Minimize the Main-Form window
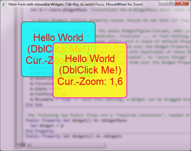The height and width of the screenshot is (151, 191). point(163,4)
